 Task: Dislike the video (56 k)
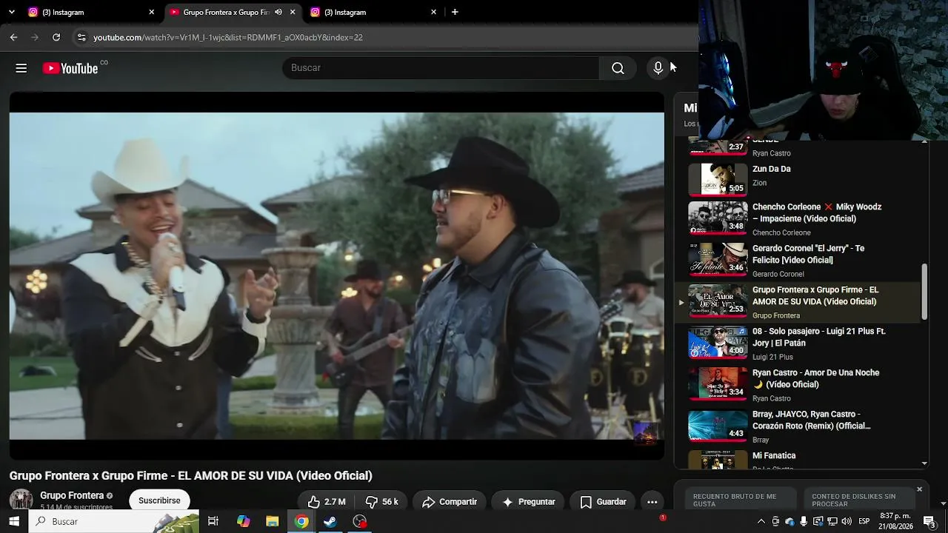pyautogui.click(x=384, y=502)
